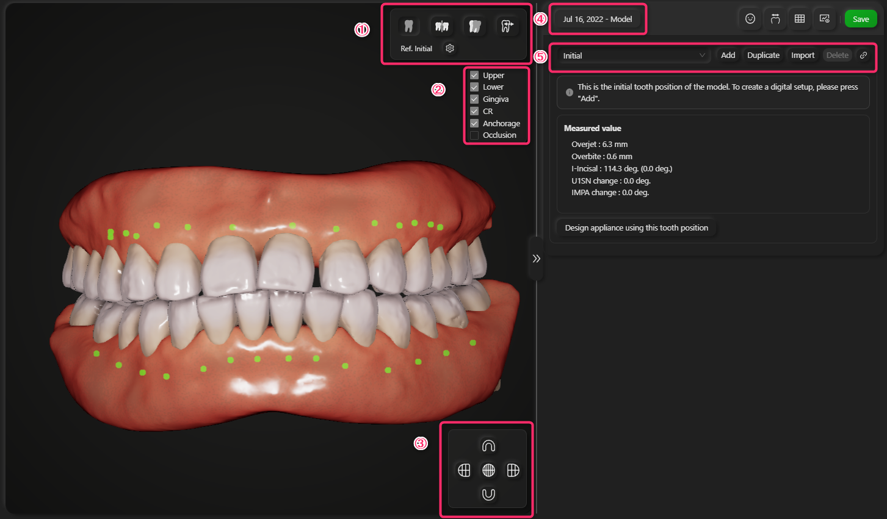
Task: Click the Overjet : 6.3 mm value
Action: point(599,145)
